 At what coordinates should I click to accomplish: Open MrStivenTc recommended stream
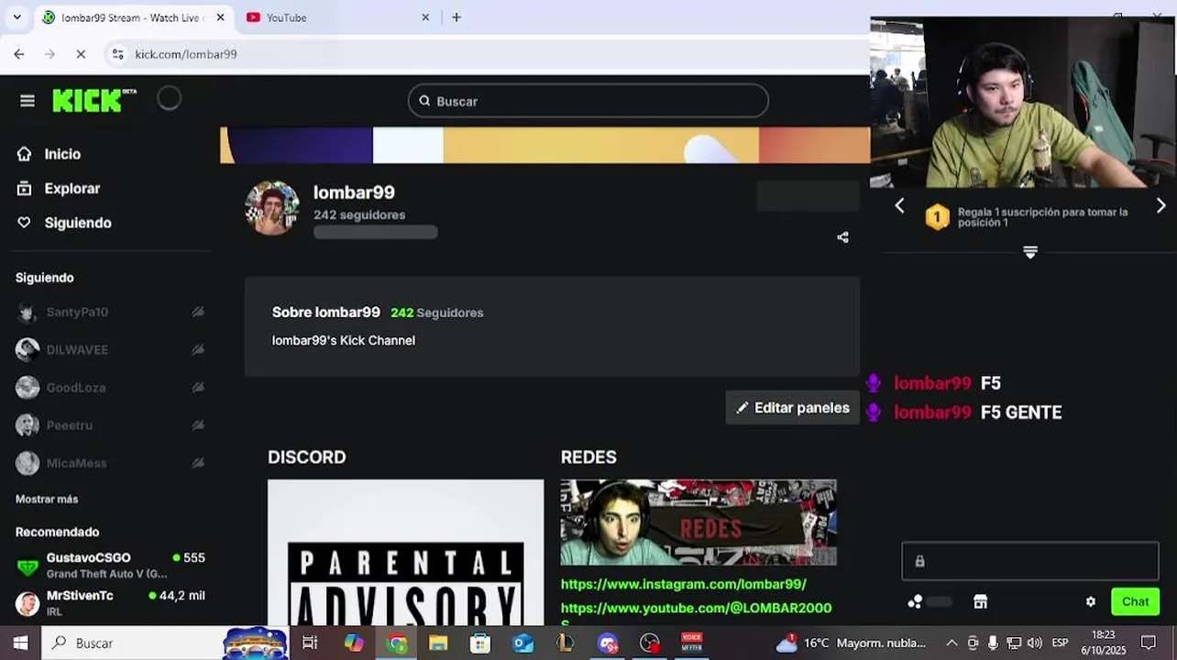(110, 603)
